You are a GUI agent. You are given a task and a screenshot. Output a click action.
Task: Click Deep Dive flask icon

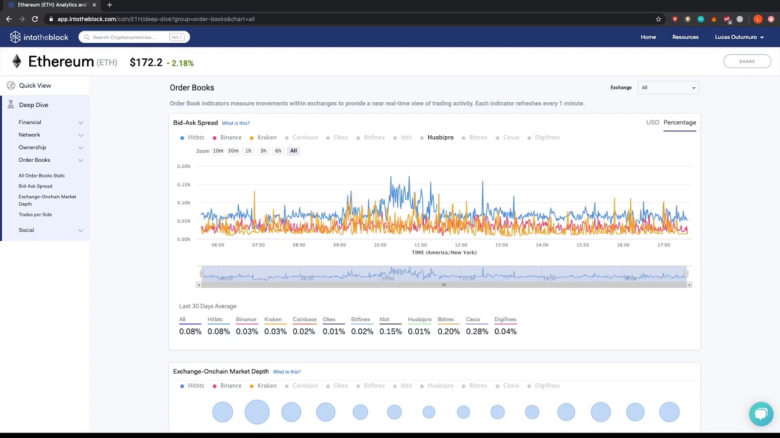[x=11, y=105]
